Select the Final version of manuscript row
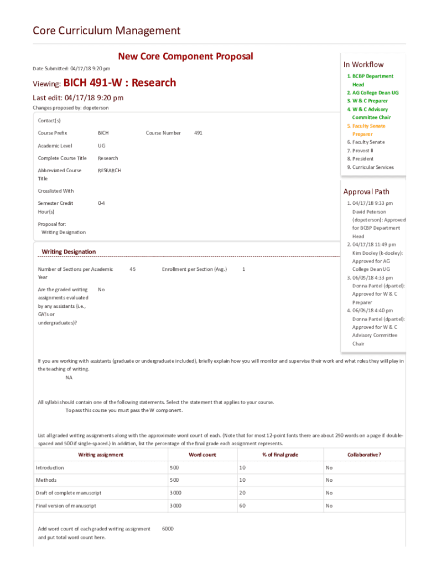Screen dimensions: 426x567 (x=66, y=506)
